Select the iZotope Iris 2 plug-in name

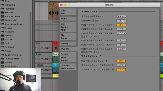click(11, 20)
